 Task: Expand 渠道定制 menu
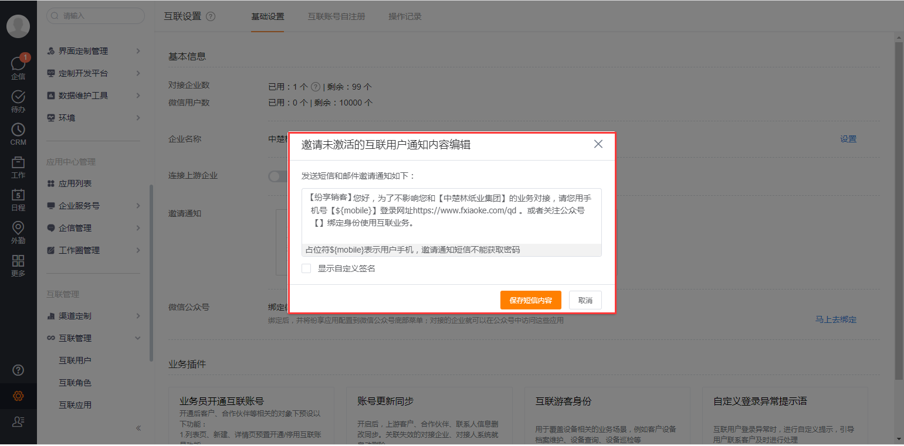pos(94,316)
